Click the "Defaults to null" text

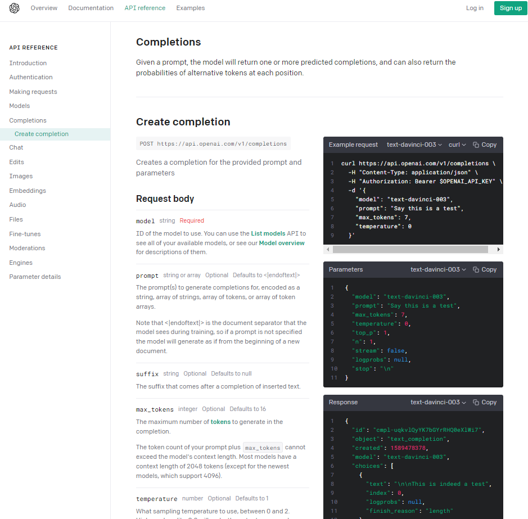coord(231,373)
